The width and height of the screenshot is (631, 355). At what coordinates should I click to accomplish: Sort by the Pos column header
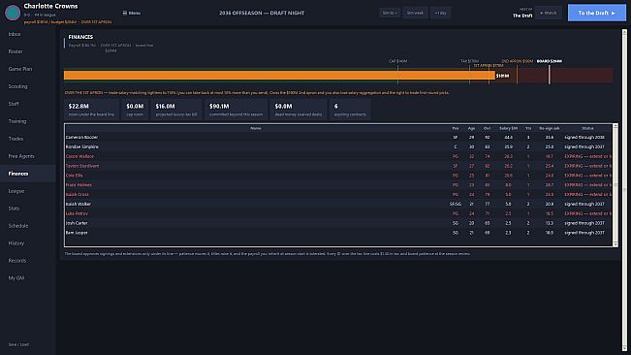456,128
